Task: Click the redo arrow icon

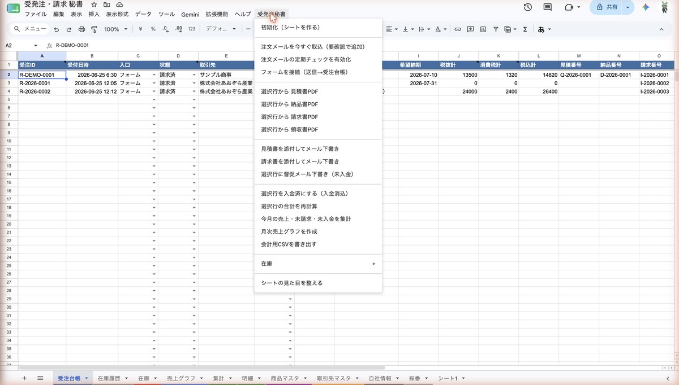Action: point(69,29)
